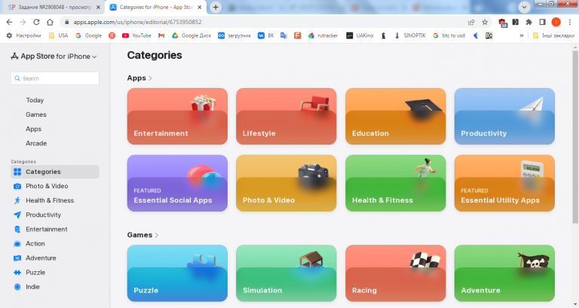Viewport: 579px width, 308px height.
Task: Go to Apps in the sidebar
Action: 33,129
